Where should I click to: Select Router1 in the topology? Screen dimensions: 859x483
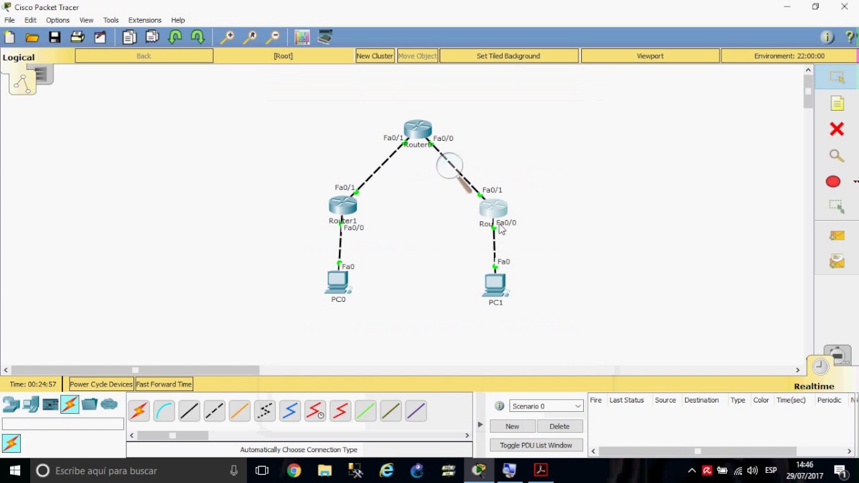click(x=343, y=206)
